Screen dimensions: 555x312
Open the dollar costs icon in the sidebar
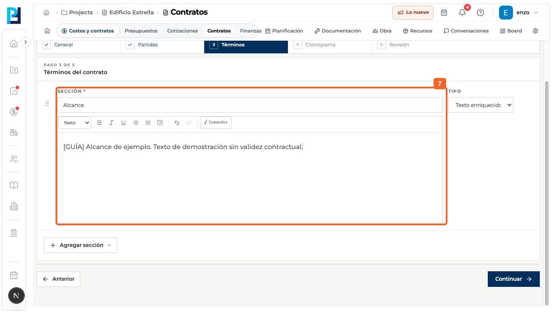14,112
